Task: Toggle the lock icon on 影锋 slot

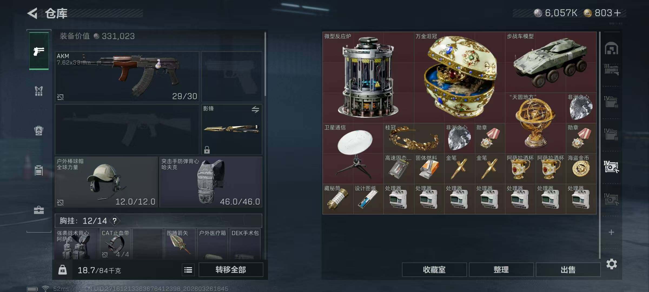Action: pyautogui.click(x=207, y=150)
